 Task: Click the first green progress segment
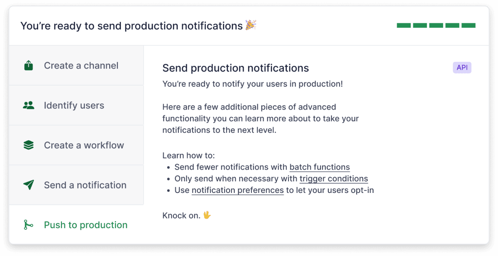click(x=403, y=25)
